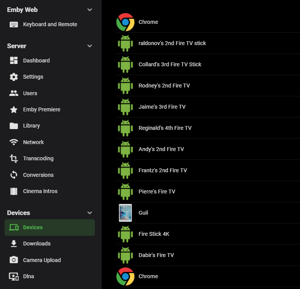
Task: Collapse the Server section chevron
Action: (x=90, y=46)
